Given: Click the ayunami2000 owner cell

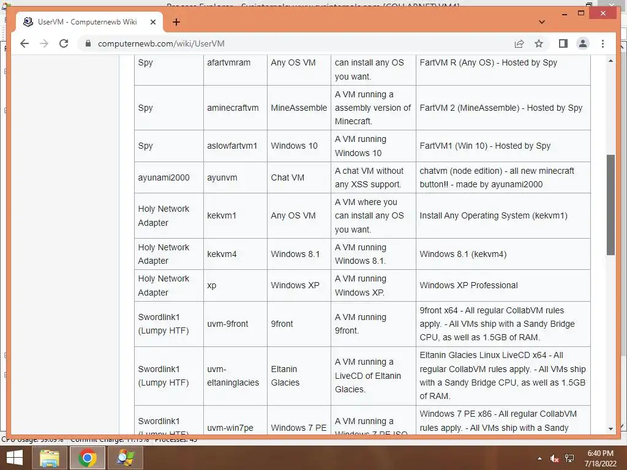Looking at the screenshot, I should (x=169, y=177).
